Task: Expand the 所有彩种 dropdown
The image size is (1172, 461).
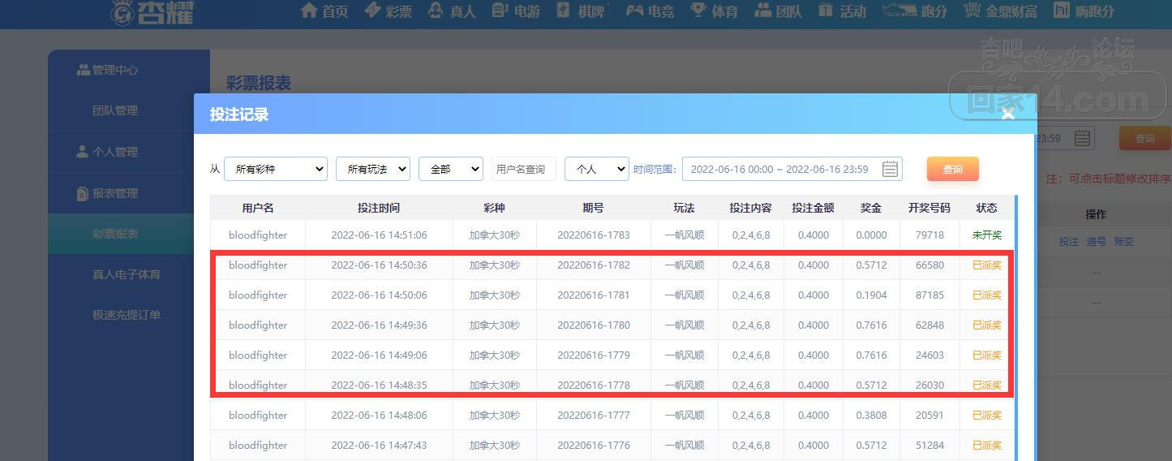Action: [x=276, y=169]
